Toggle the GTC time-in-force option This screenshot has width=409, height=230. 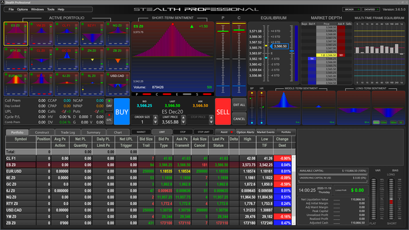(x=109, y=118)
